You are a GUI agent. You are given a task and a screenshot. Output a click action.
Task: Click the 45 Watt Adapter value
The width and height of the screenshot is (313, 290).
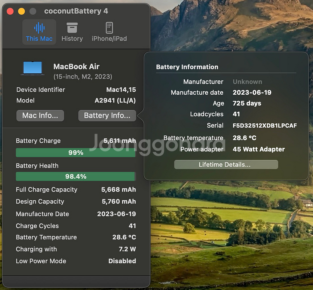click(259, 149)
